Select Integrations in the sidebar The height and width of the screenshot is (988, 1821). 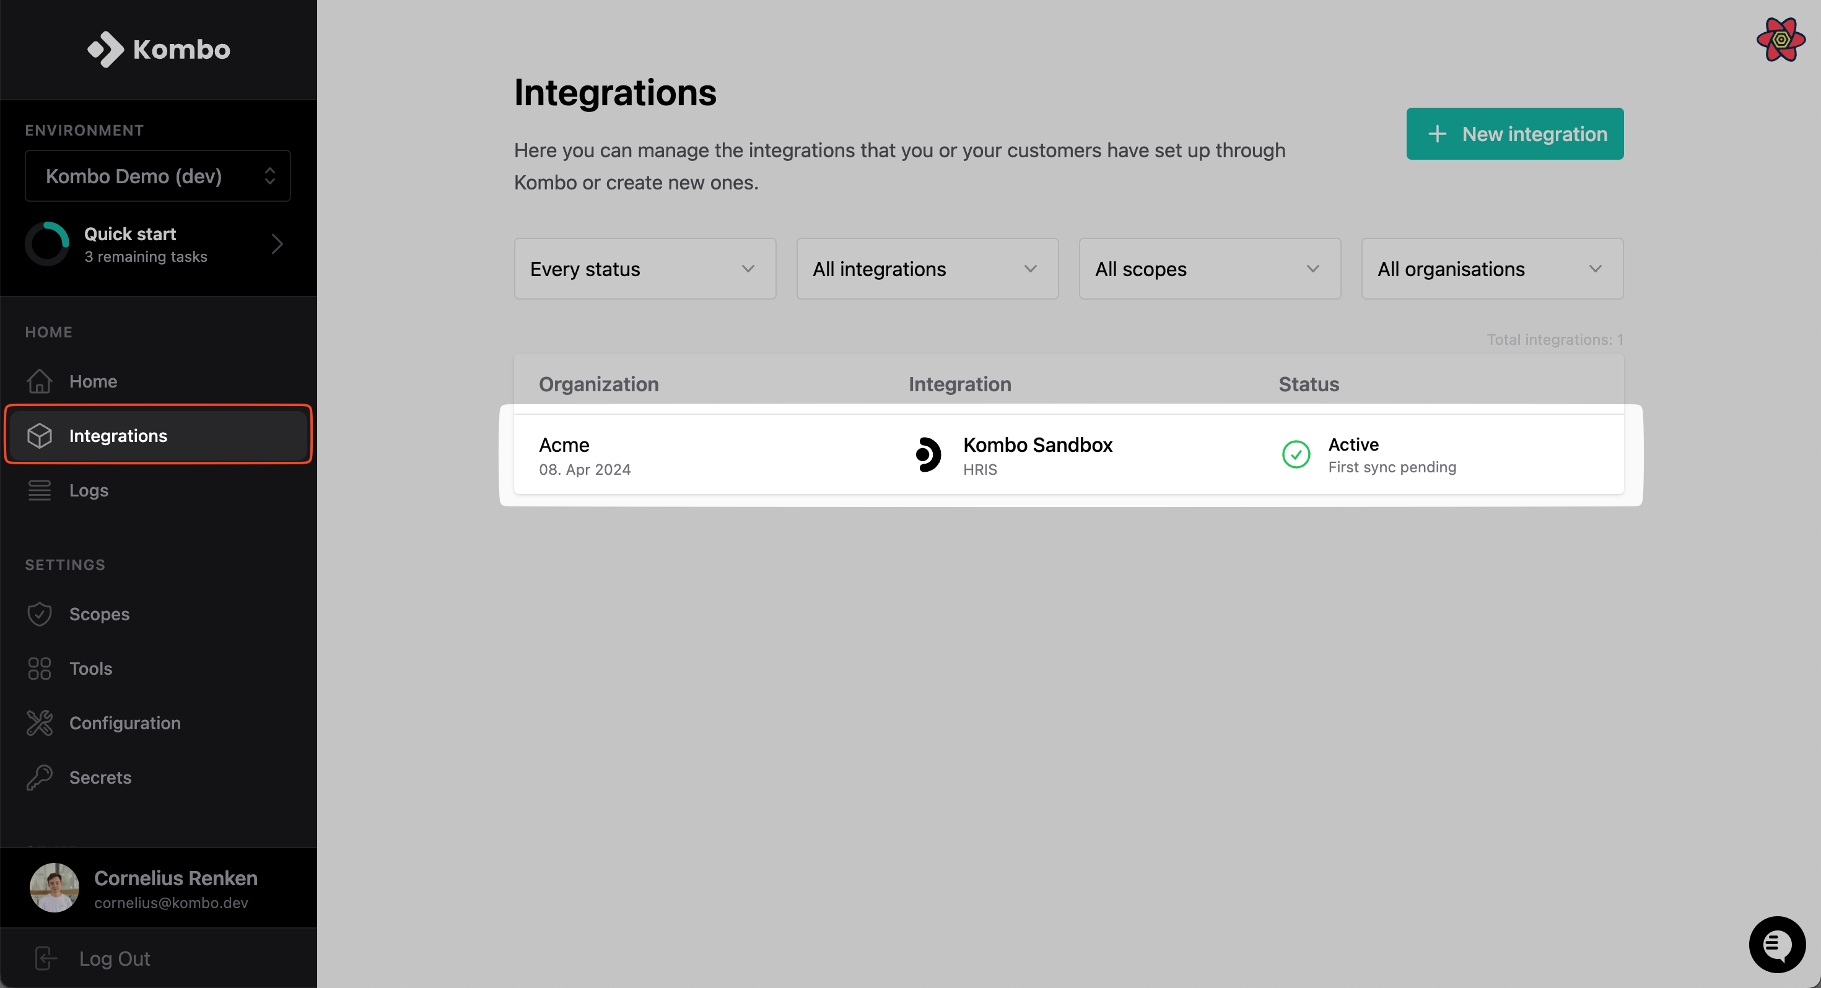pyautogui.click(x=159, y=435)
